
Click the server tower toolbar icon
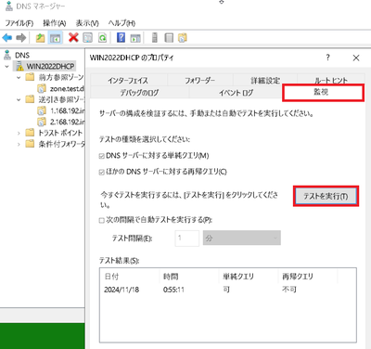(x=155, y=38)
